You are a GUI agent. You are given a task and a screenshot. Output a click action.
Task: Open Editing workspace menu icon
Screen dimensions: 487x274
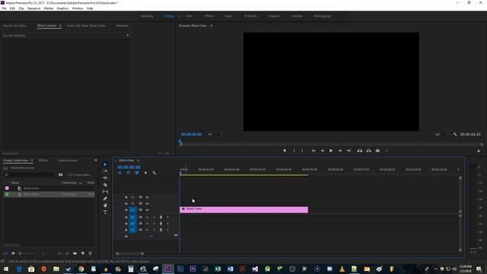pyautogui.click(x=179, y=16)
